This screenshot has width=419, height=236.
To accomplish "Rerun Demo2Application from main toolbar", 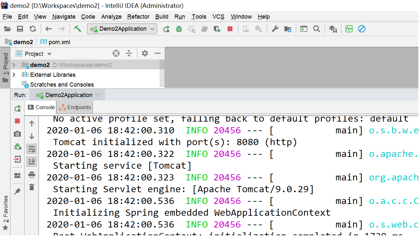I will point(166,29).
